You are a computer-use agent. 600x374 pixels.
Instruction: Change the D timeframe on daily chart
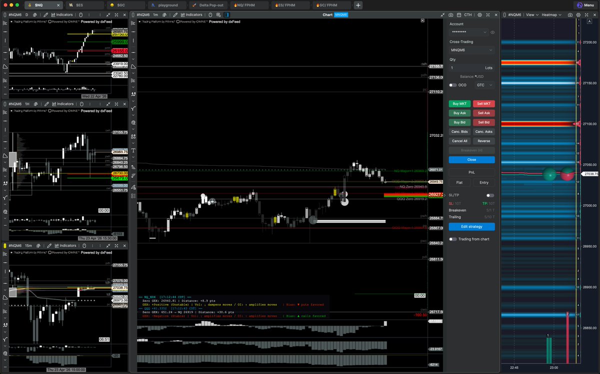(27, 15)
